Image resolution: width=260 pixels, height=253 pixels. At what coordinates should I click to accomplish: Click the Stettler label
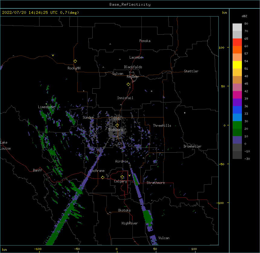click(x=191, y=71)
